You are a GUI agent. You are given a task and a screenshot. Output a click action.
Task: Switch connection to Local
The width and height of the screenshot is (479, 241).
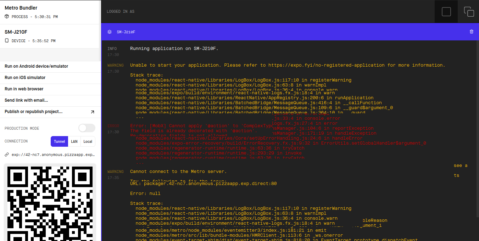tap(88, 141)
